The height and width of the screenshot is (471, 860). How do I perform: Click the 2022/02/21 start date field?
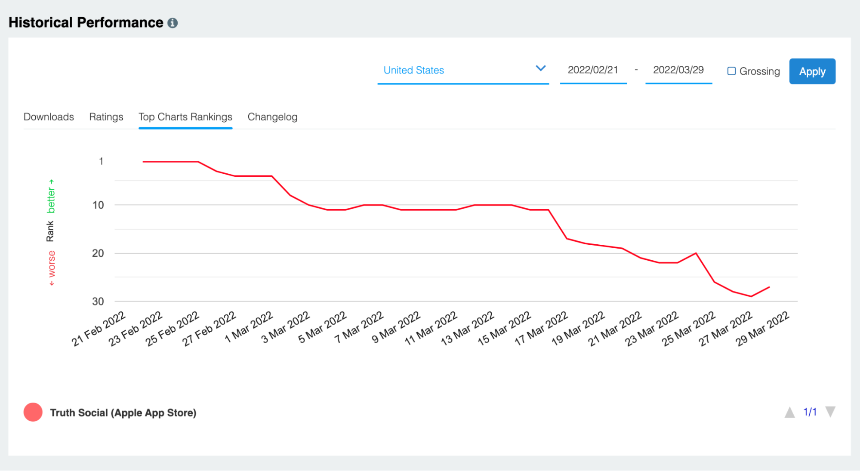(592, 70)
